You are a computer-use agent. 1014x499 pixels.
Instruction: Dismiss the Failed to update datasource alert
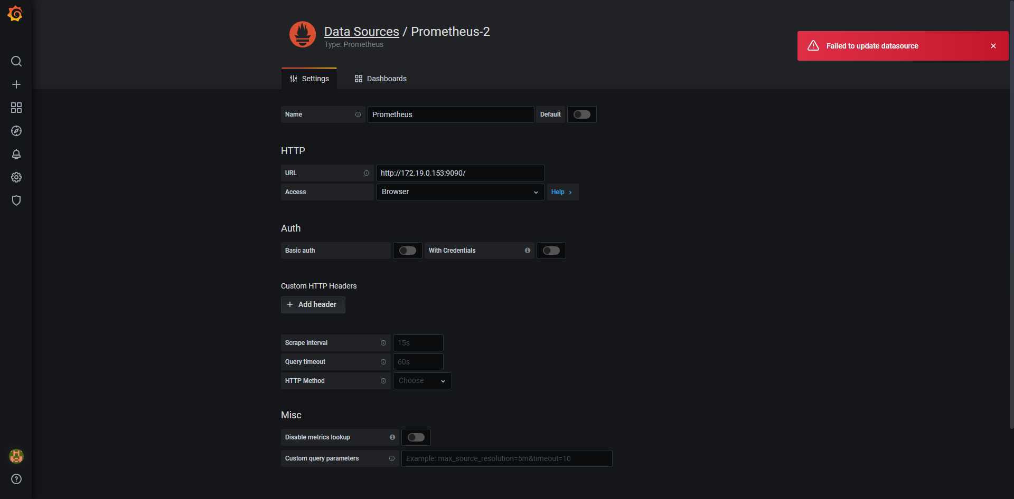click(x=993, y=46)
